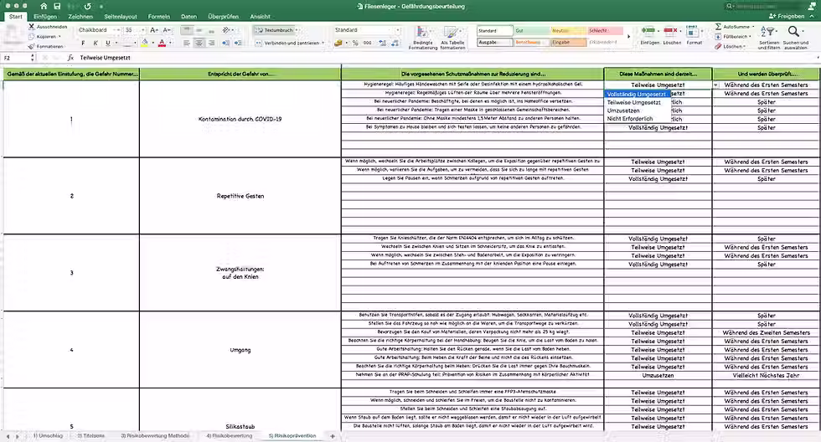The image size is (821, 442).
Task: Open Sortieren und Filtern
Action: [769, 37]
